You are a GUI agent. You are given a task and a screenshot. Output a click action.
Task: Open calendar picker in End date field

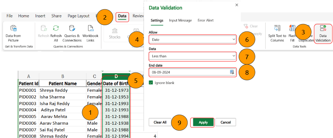pos(232,72)
